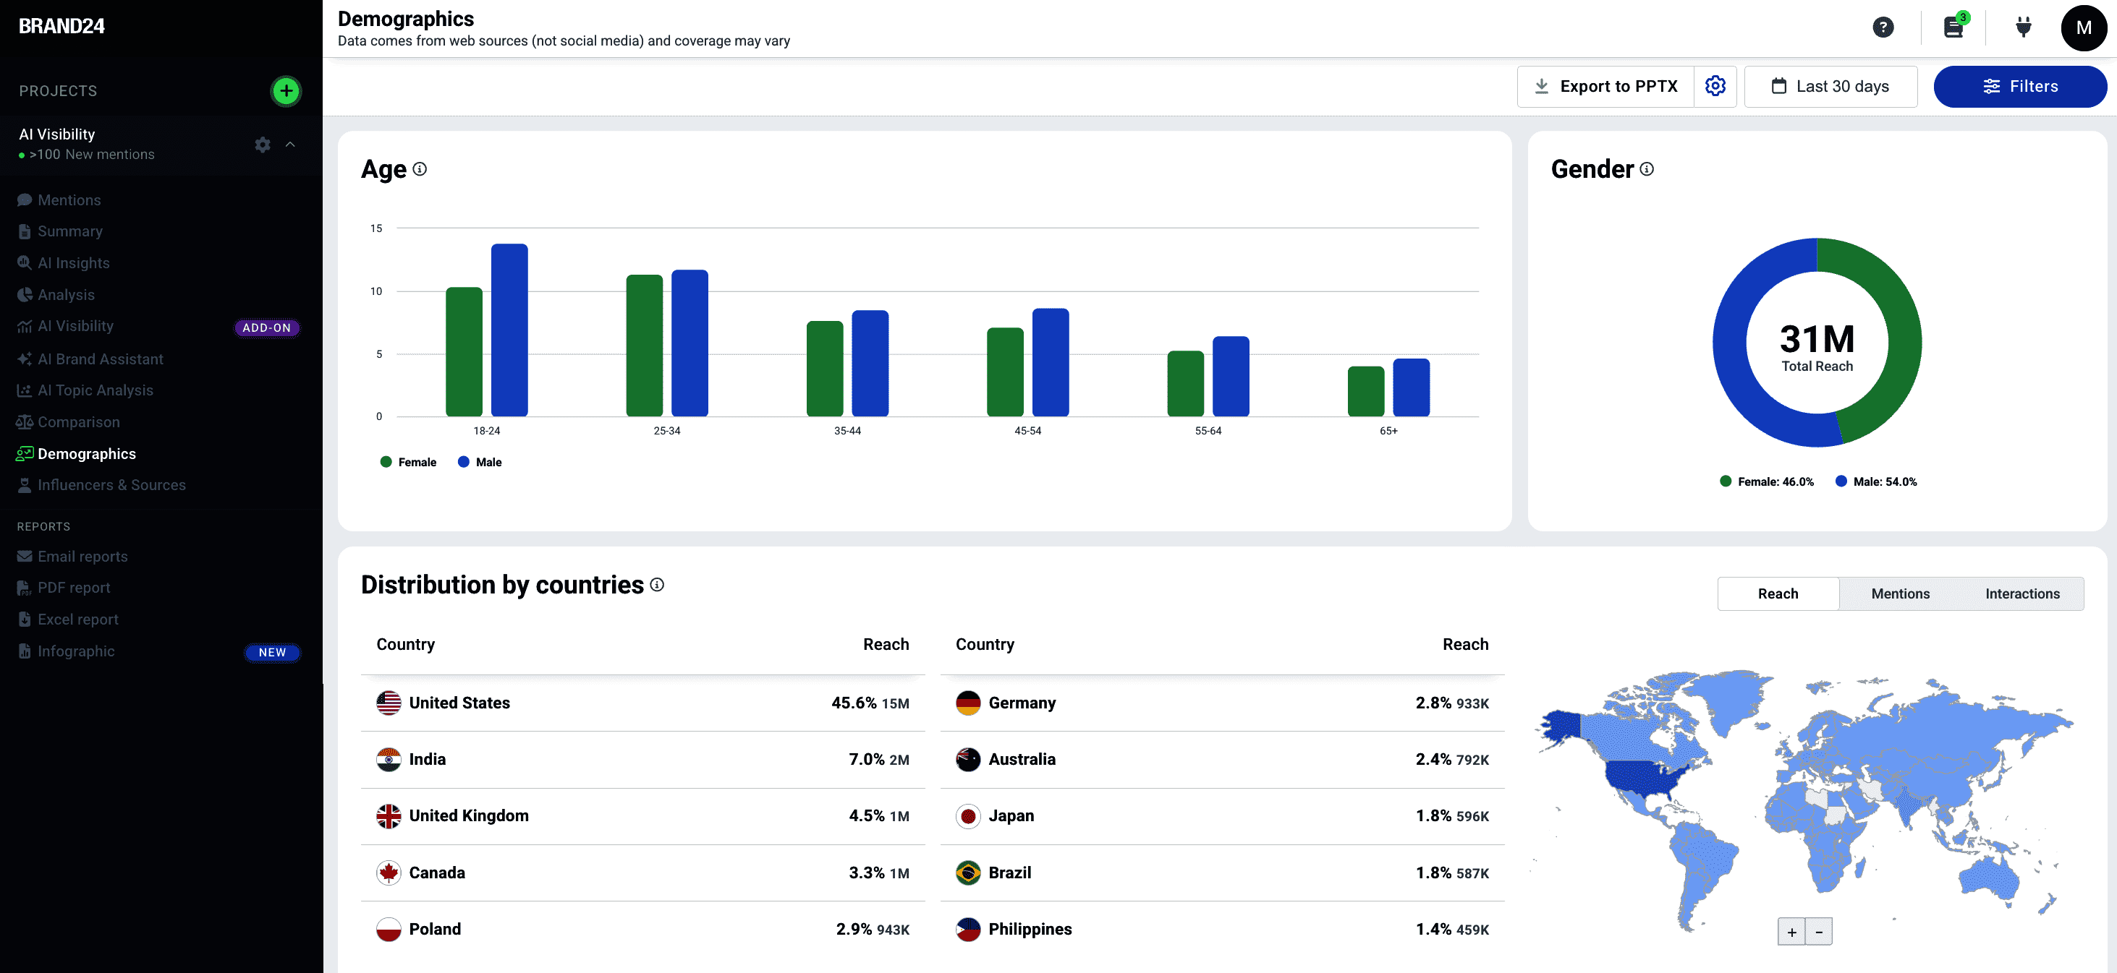Click the Age chart info icon
Image resolution: width=2117 pixels, height=973 pixels.
coord(420,169)
